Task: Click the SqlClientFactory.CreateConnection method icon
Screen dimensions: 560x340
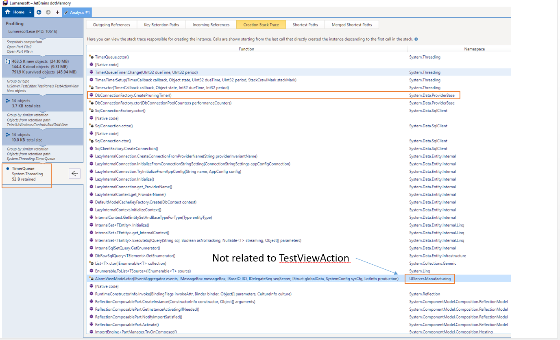Action: click(92, 148)
